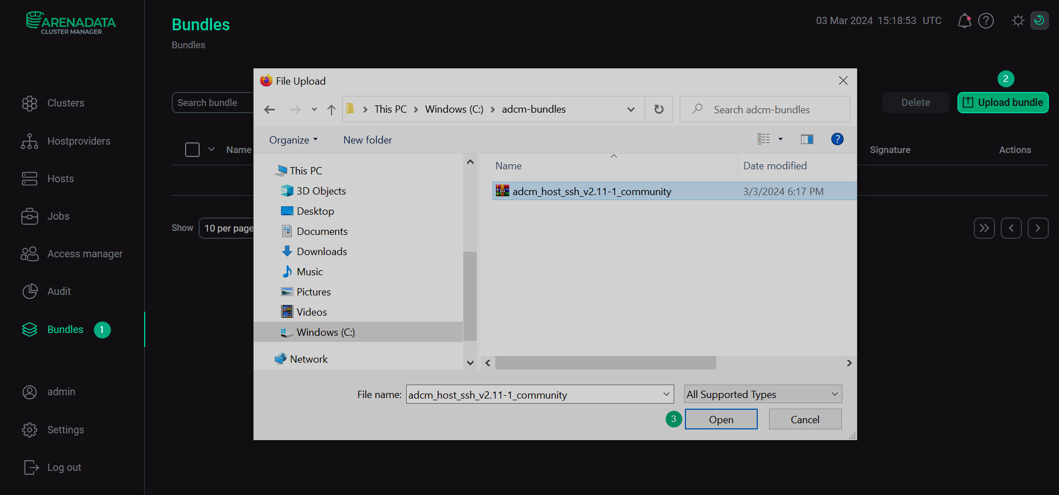Open the help question mark icon in header
The image size is (1059, 495).
pyautogui.click(x=986, y=21)
